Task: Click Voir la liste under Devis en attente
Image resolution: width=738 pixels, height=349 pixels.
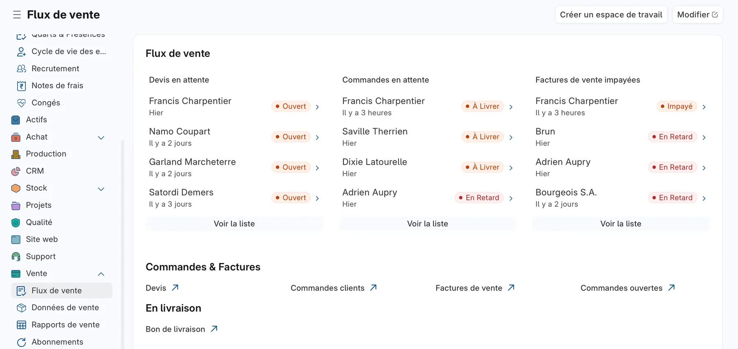Action: tap(234, 224)
